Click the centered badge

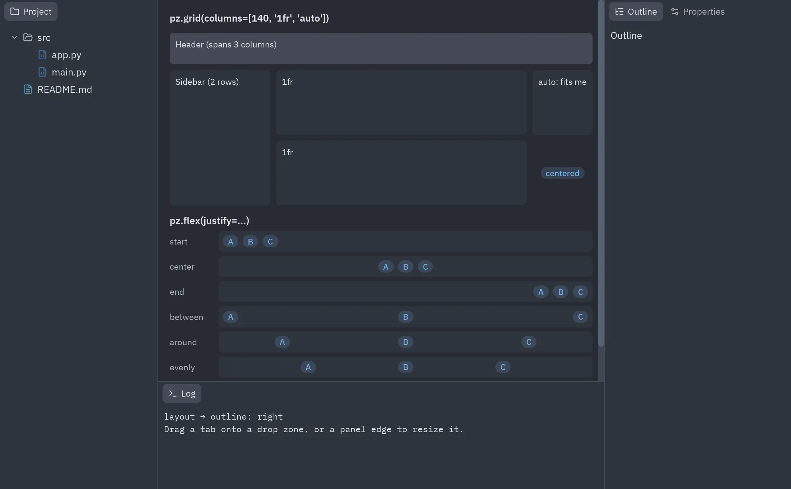click(x=562, y=173)
